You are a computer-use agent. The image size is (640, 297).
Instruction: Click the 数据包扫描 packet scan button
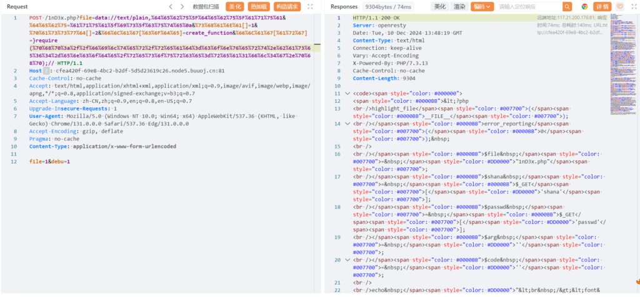(206, 6)
